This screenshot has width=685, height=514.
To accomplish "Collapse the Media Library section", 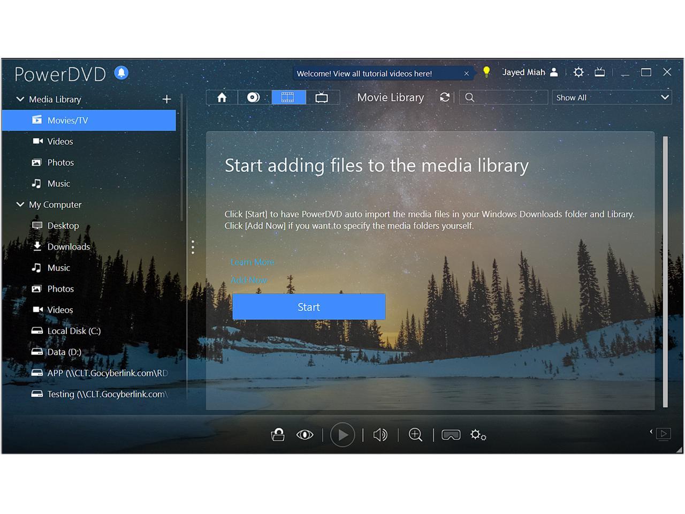I will (x=20, y=99).
